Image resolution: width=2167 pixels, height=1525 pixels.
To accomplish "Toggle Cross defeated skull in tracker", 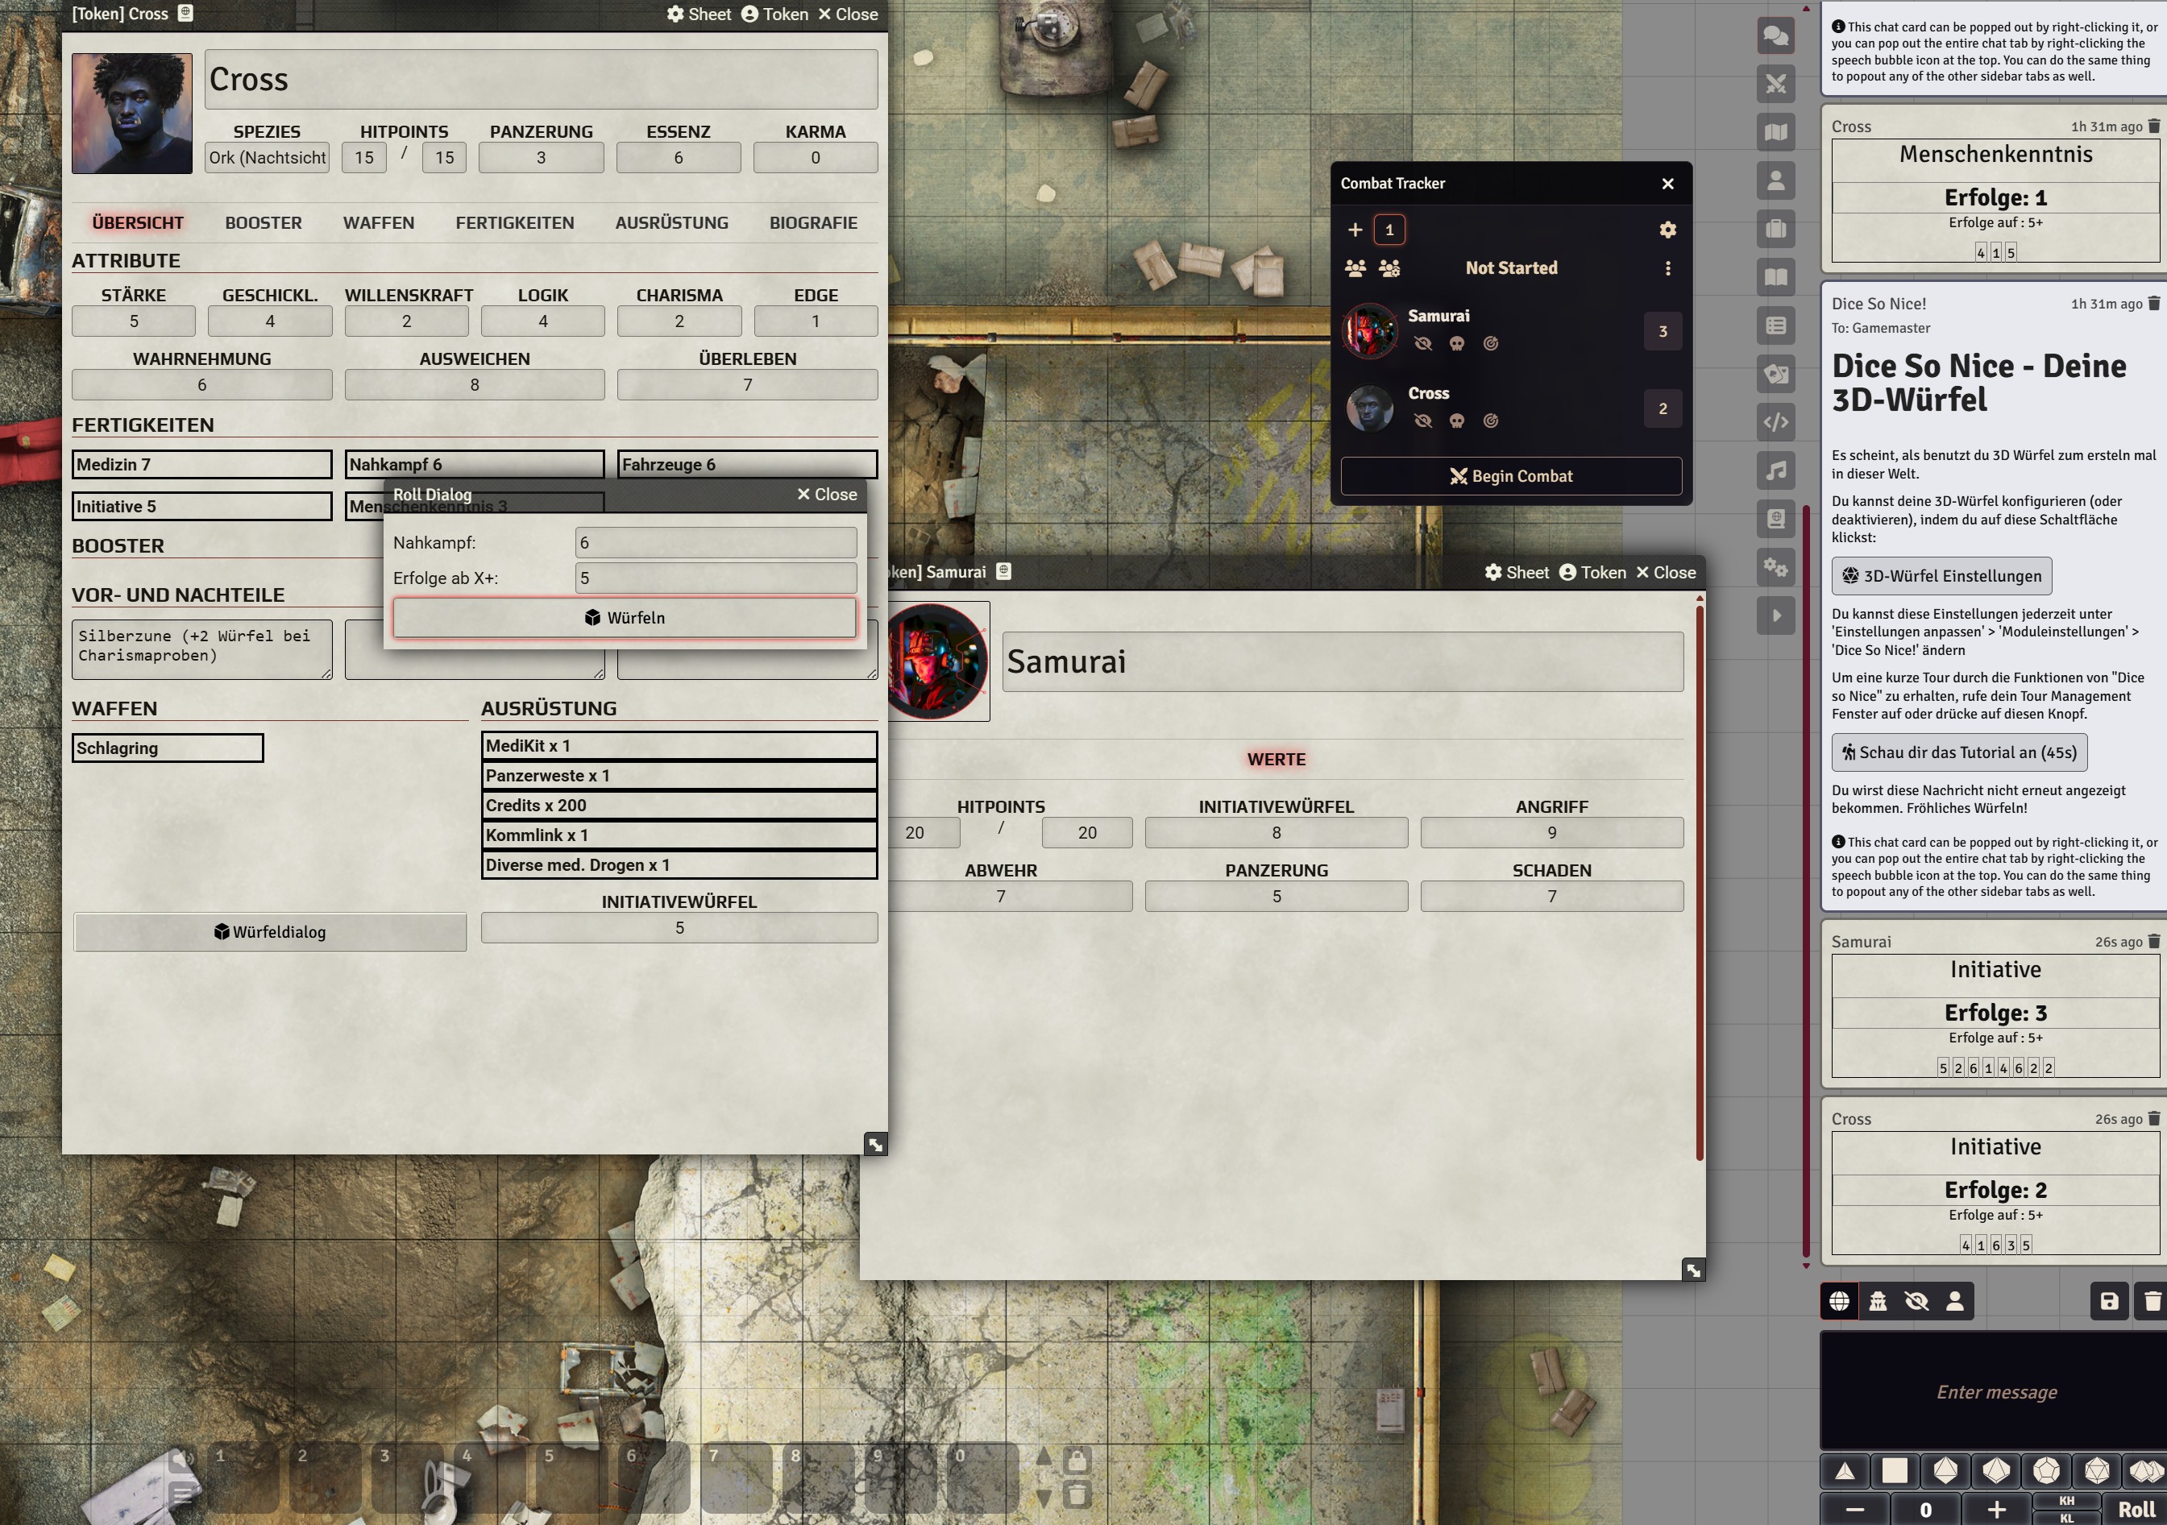I will click(x=1456, y=421).
